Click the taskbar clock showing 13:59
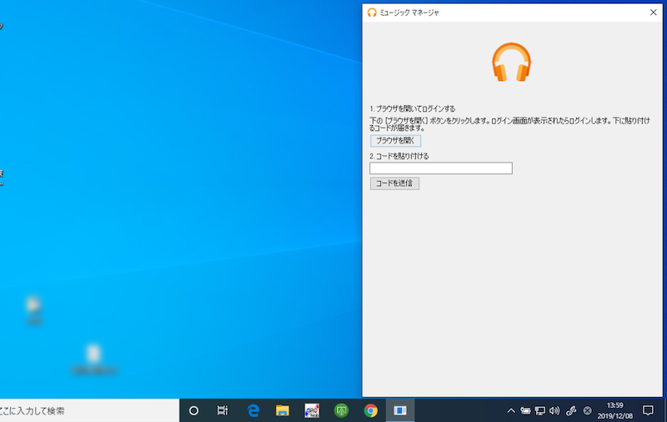 pyautogui.click(x=615, y=410)
